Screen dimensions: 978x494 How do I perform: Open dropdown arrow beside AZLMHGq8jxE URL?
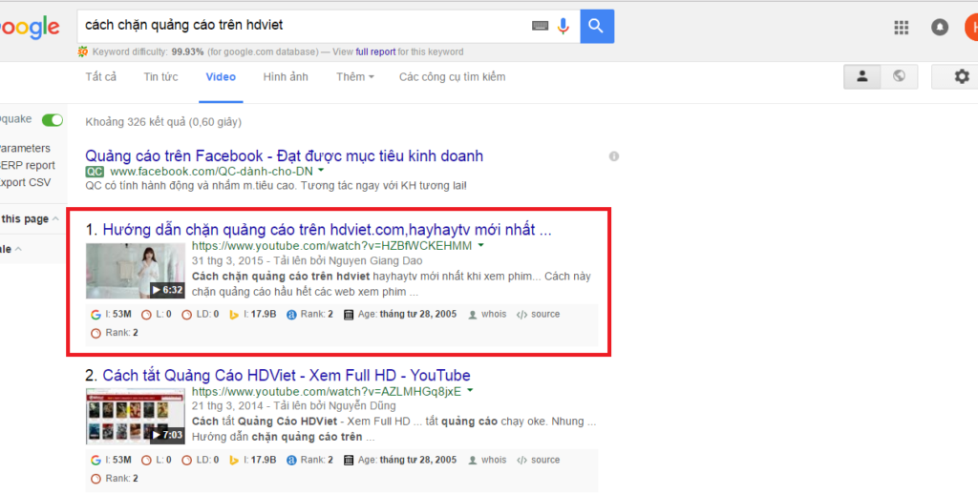(x=470, y=391)
